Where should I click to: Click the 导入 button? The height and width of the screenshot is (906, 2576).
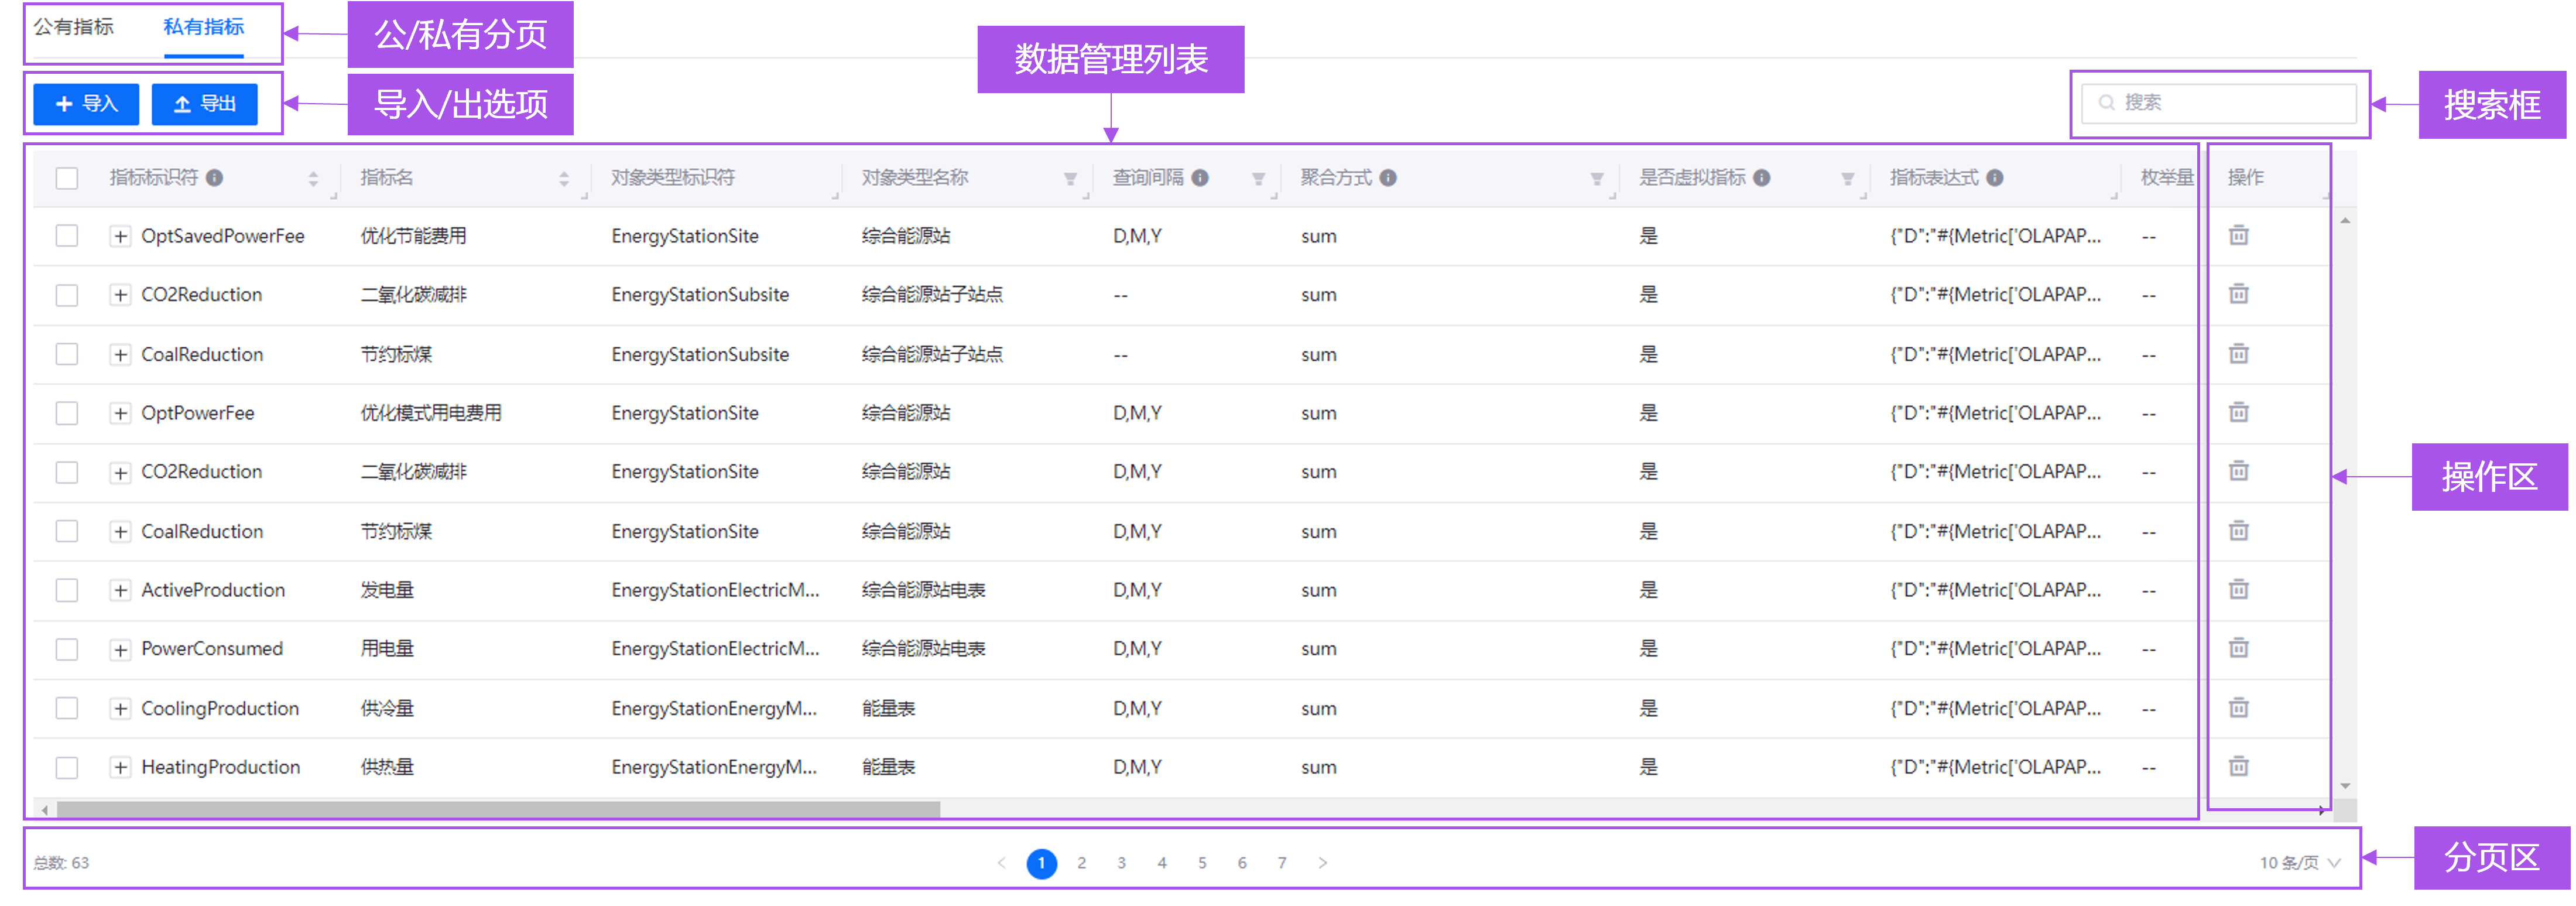click(86, 103)
